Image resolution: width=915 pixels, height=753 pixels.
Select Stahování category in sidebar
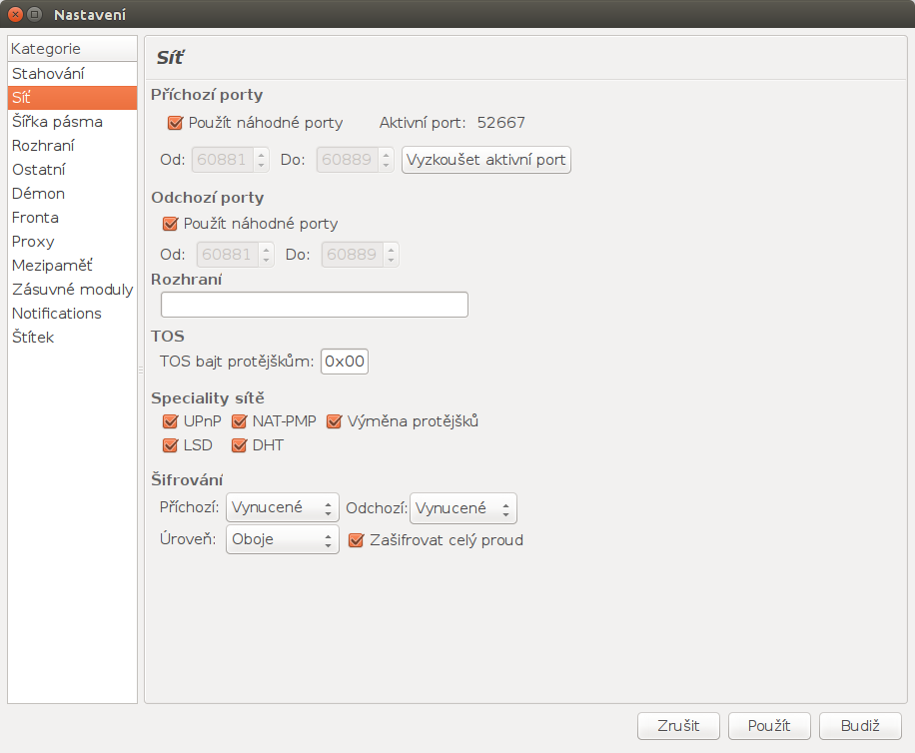48,74
